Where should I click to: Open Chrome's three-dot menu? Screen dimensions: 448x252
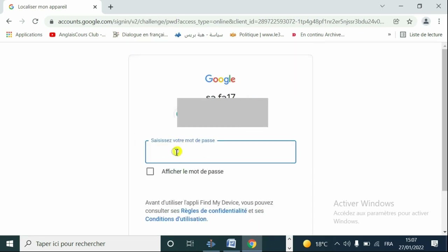coord(439,21)
